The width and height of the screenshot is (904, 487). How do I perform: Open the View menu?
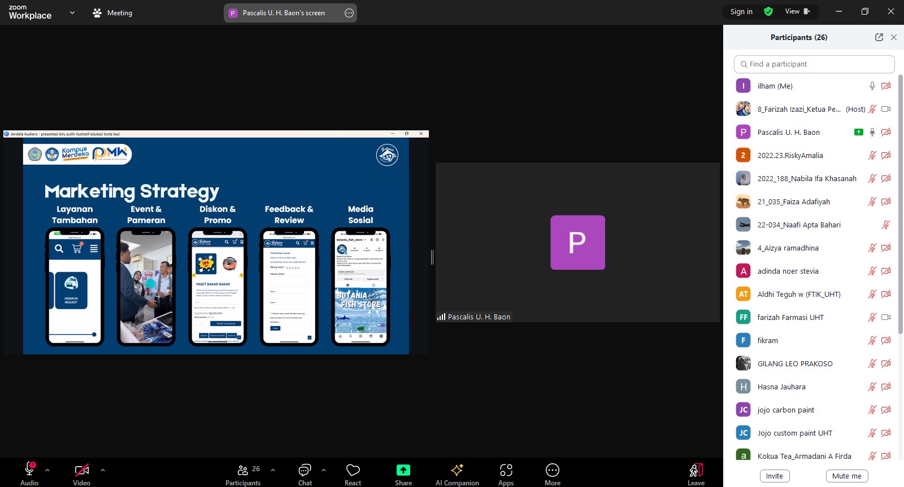coord(797,11)
